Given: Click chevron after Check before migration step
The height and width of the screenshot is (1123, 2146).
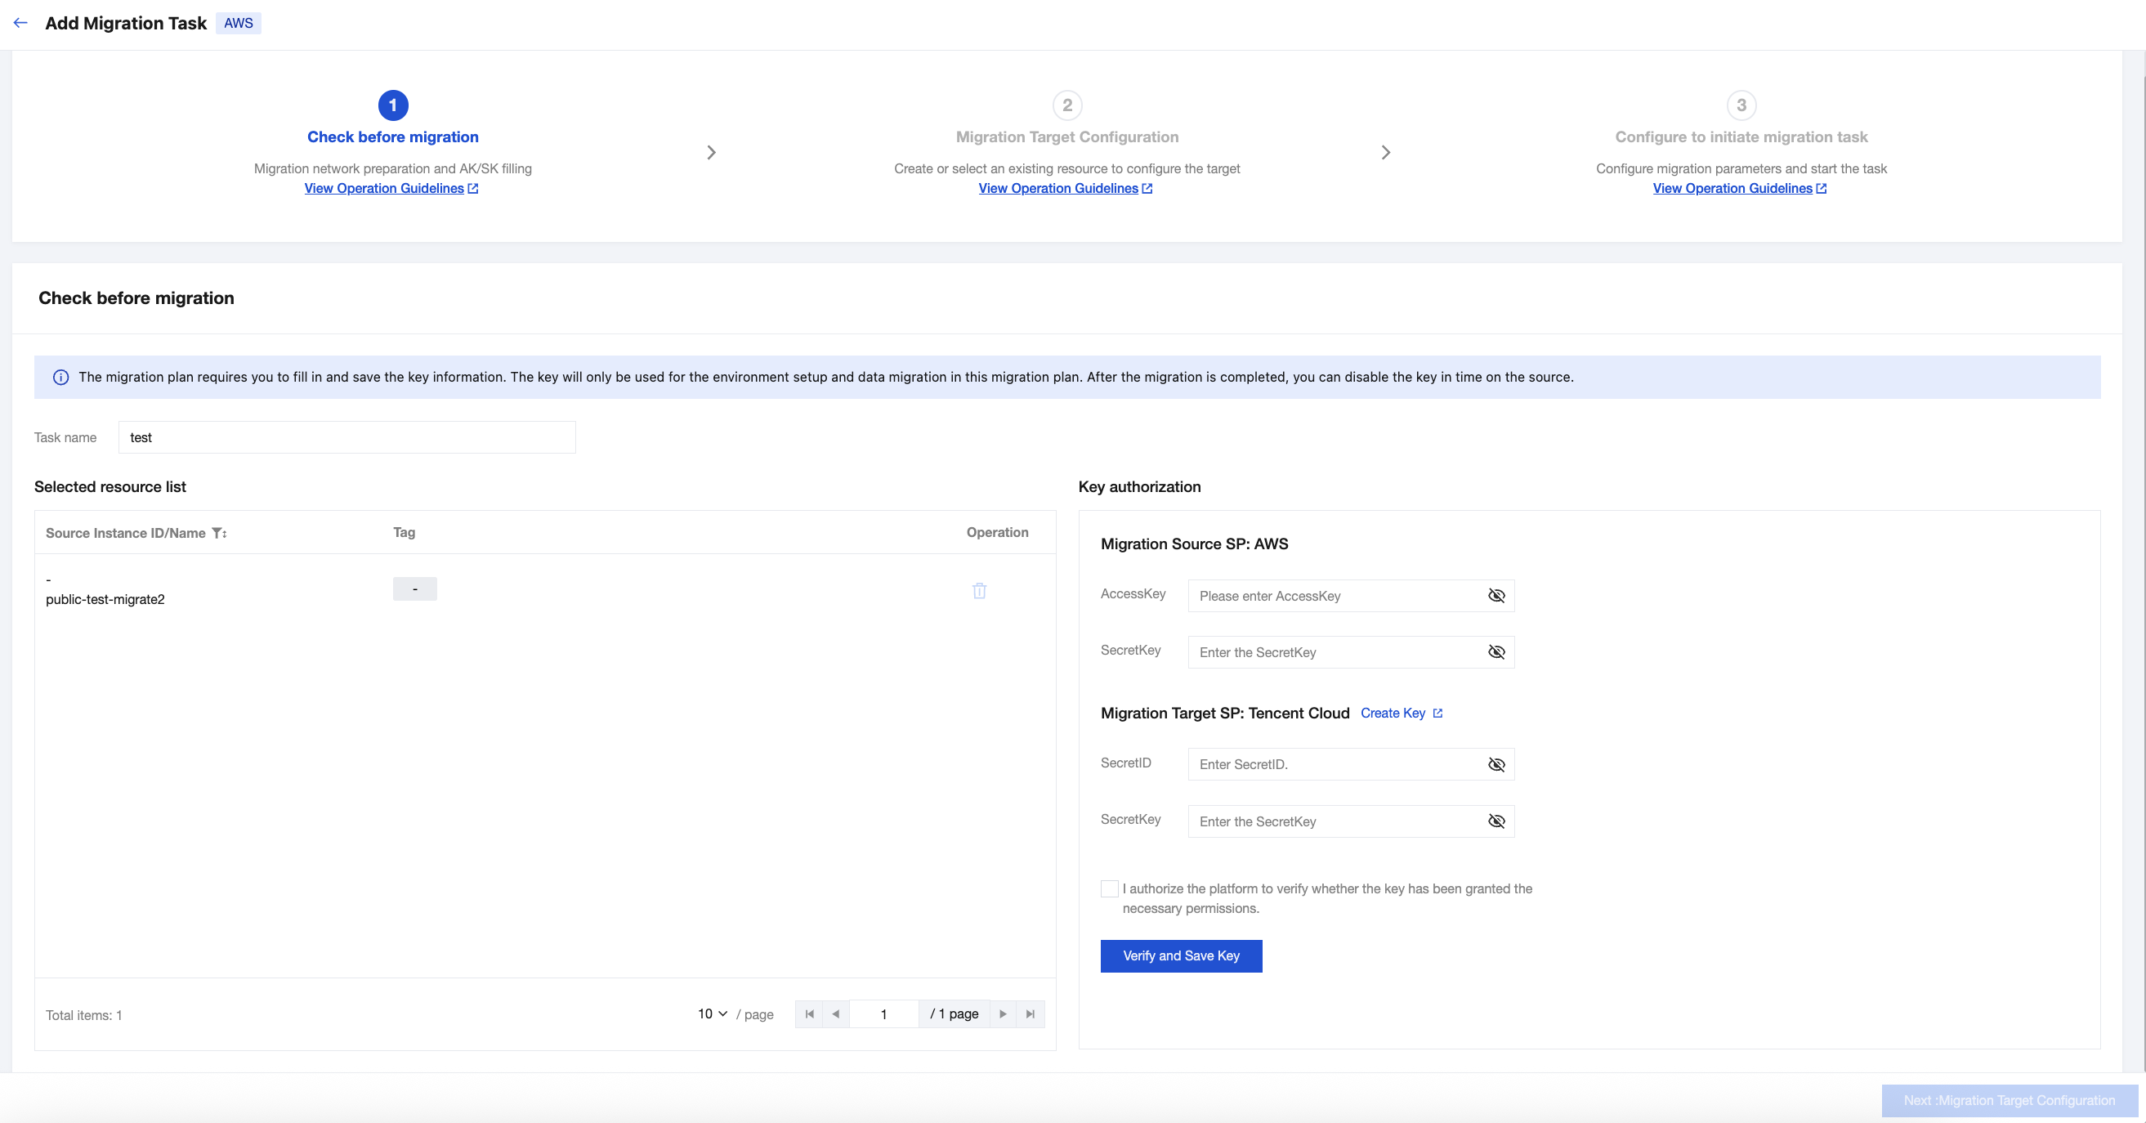Looking at the screenshot, I should pyautogui.click(x=711, y=153).
